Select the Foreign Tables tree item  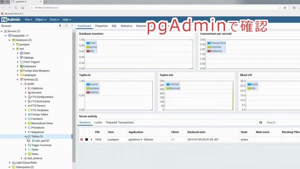[39, 115]
